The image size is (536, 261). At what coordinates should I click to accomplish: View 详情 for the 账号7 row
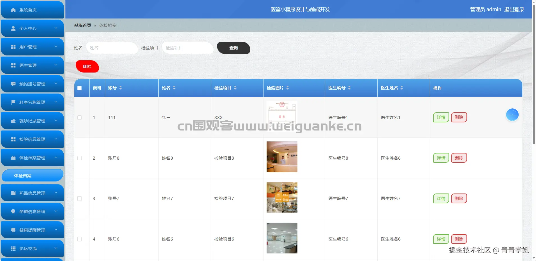click(x=441, y=199)
